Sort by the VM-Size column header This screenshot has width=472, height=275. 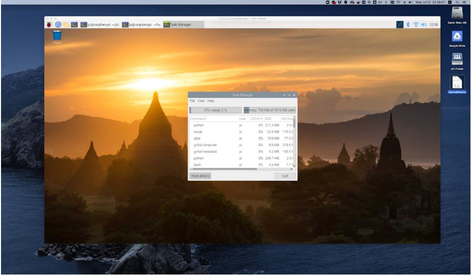click(x=286, y=118)
